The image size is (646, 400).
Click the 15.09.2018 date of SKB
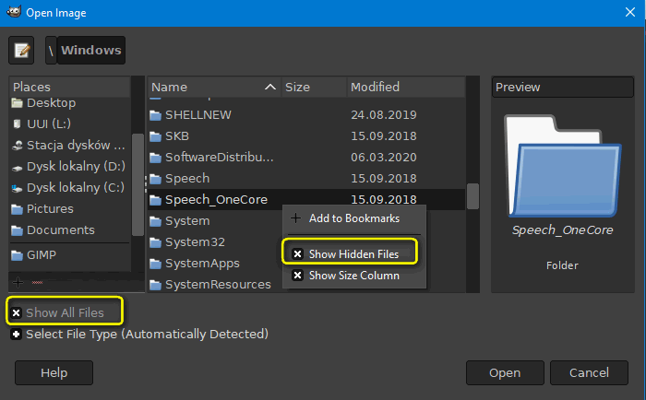(x=384, y=136)
